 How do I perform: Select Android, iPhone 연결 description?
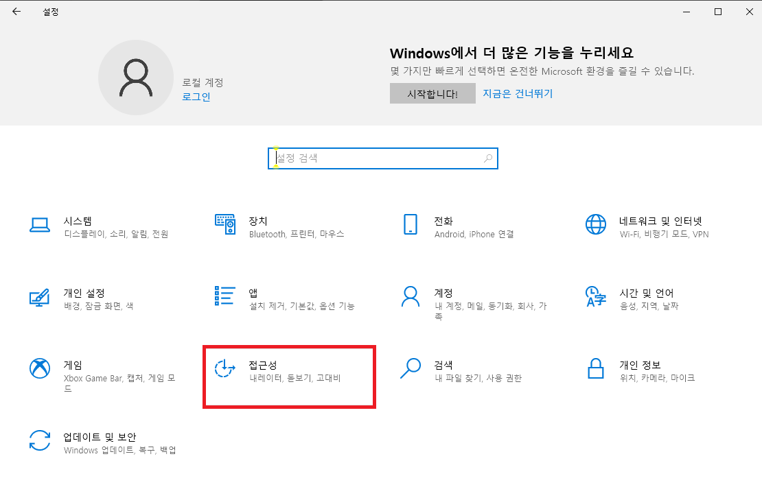click(x=474, y=234)
